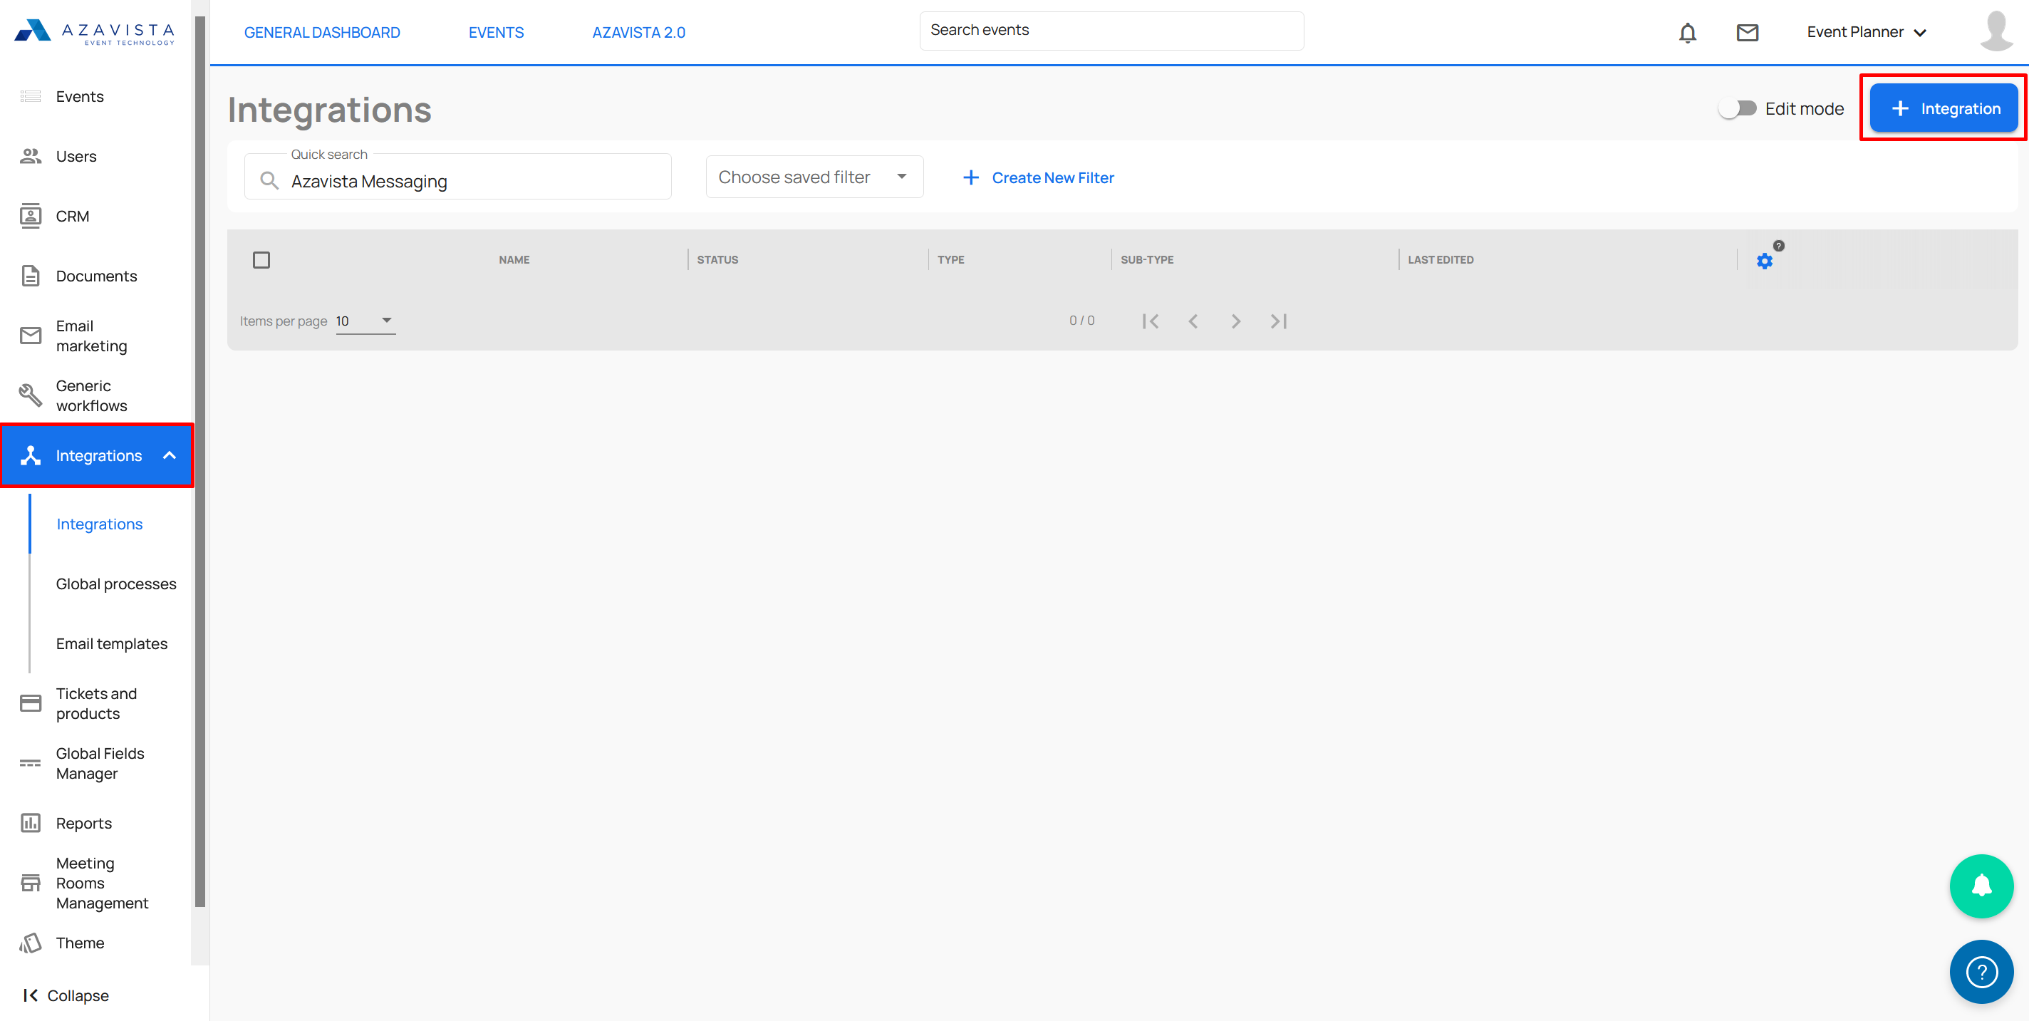
Task: Open General Dashboard tab
Action: (x=322, y=32)
